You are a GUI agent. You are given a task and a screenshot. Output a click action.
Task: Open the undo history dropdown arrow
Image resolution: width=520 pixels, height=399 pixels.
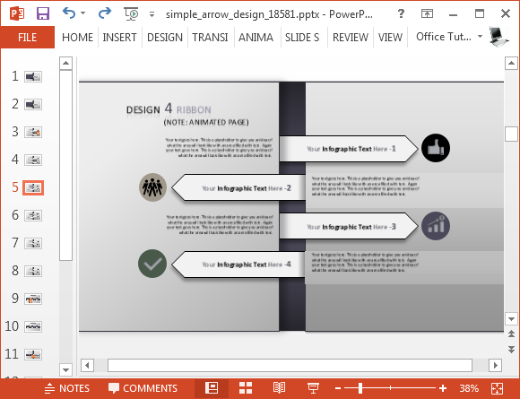(82, 13)
